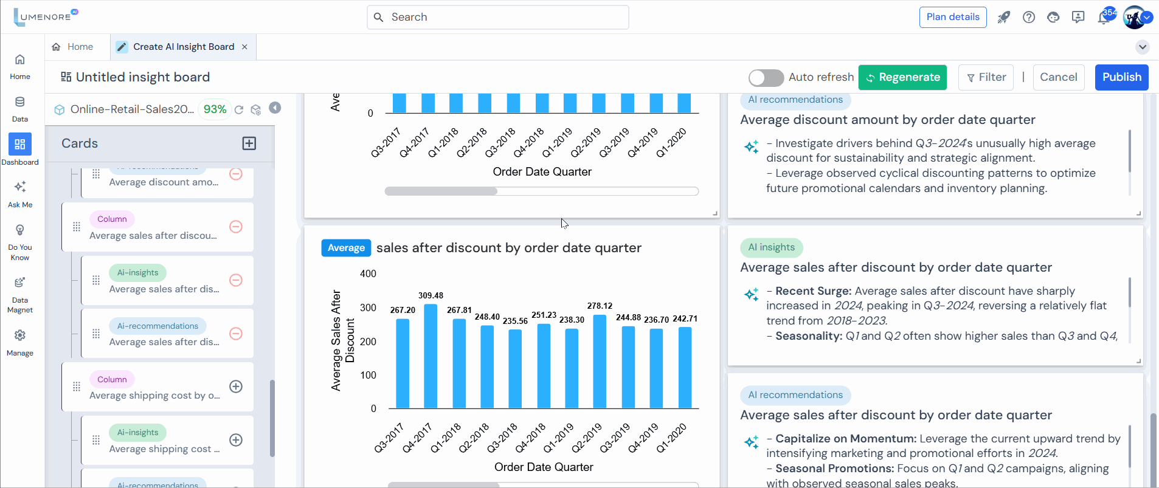Click in the Search field
The image size is (1159, 488).
coord(498,17)
